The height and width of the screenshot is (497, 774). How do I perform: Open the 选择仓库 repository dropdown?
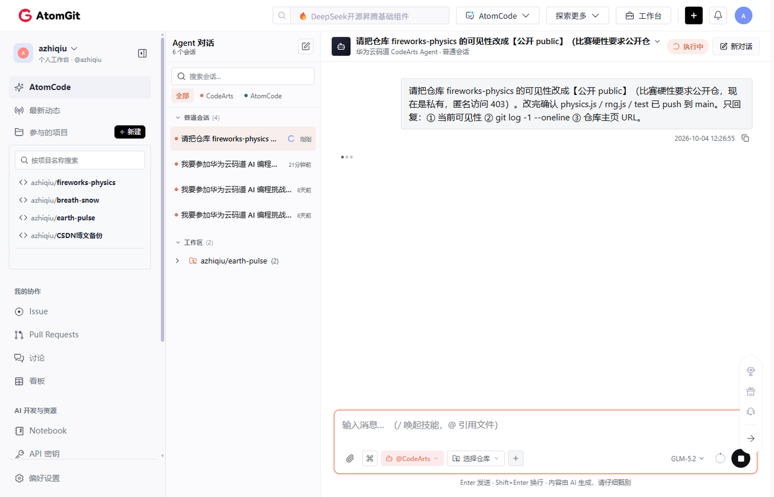[476, 458]
